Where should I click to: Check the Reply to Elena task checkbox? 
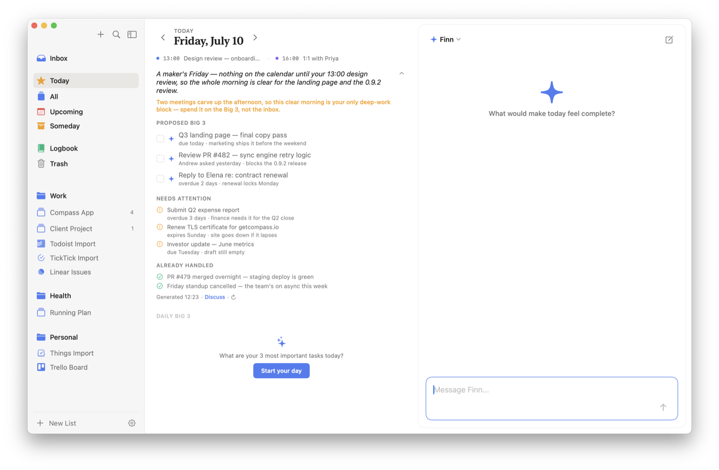(160, 178)
